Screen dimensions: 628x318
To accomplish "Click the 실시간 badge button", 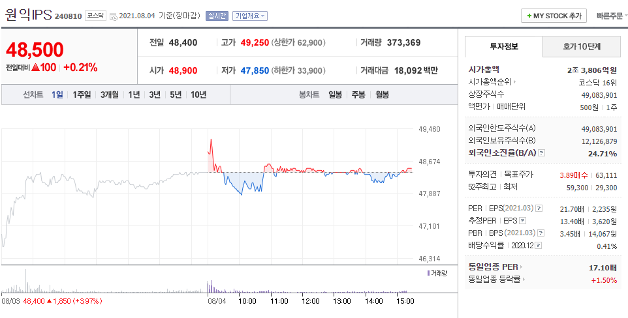I will point(217,16).
